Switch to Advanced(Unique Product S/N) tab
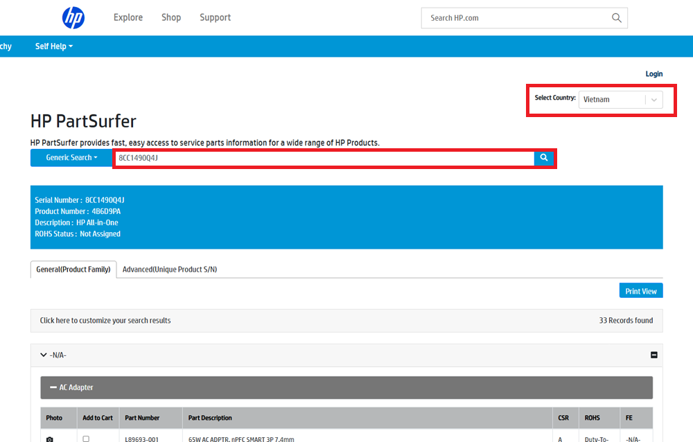Viewport: 693px width, 442px height. [x=170, y=269]
